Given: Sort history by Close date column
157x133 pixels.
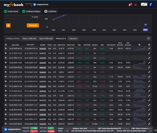Looking at the screenshot, I should point(31,45).
